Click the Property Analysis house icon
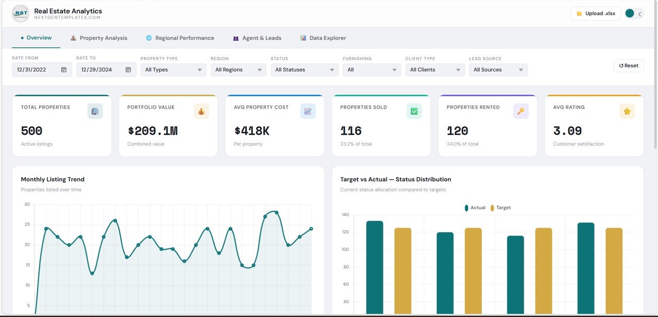Screen dimensions: 658x317 72,37
